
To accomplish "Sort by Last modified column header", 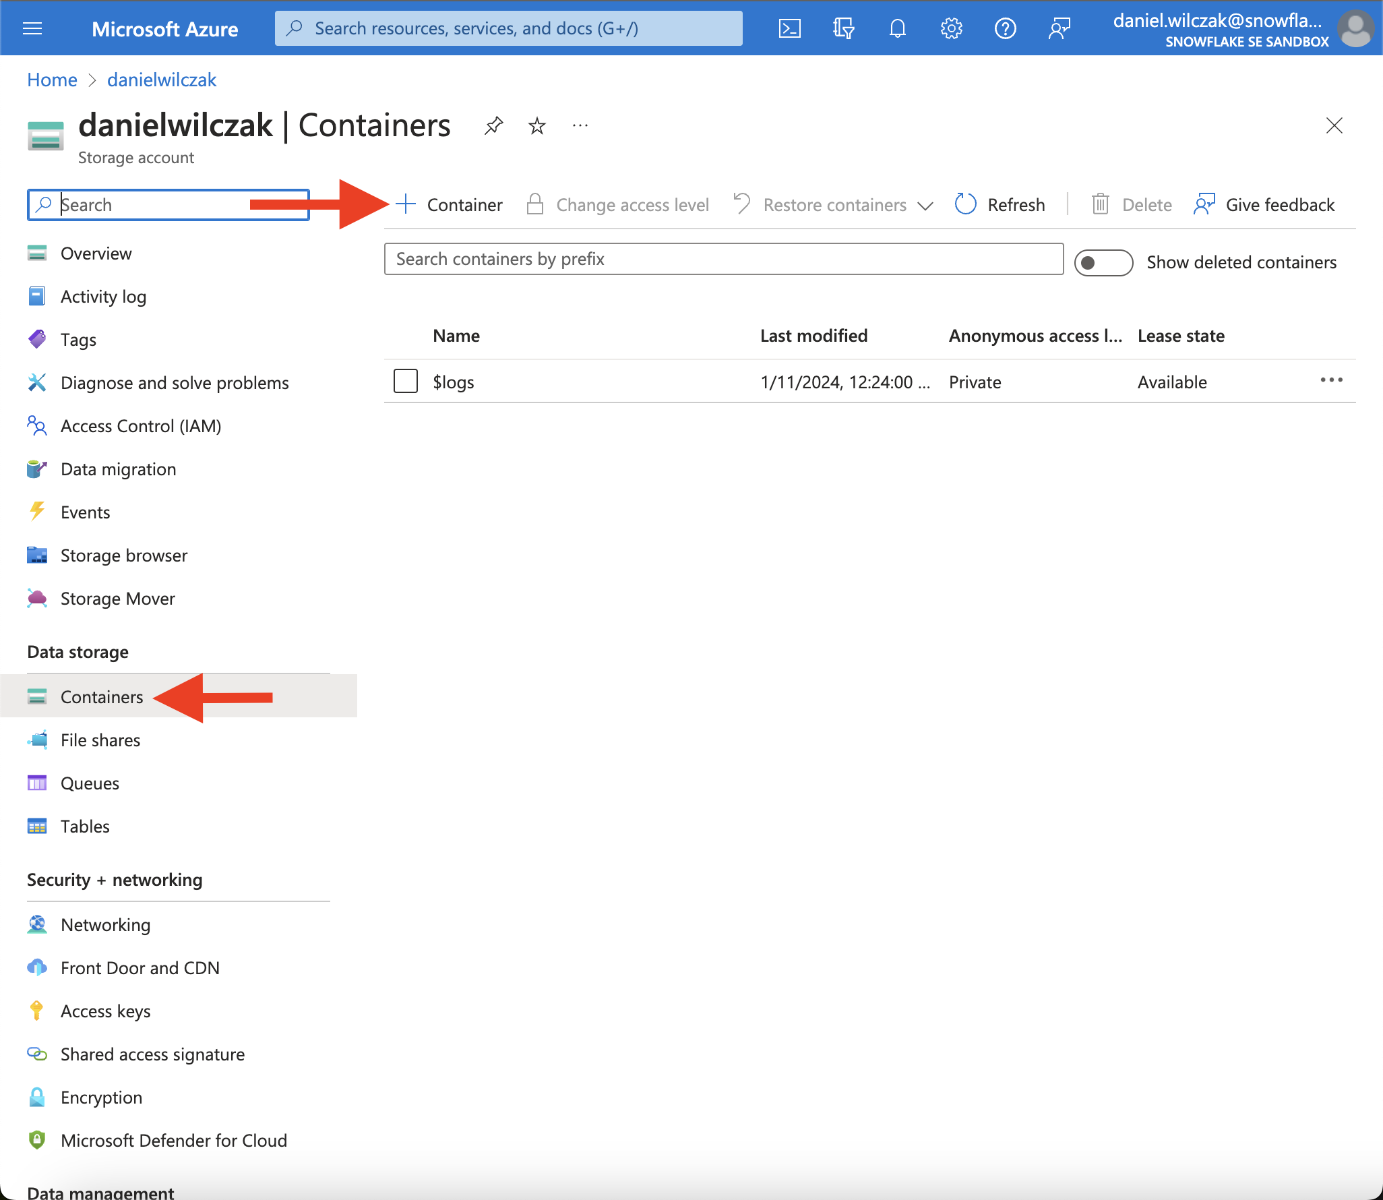I will [813, 336].
